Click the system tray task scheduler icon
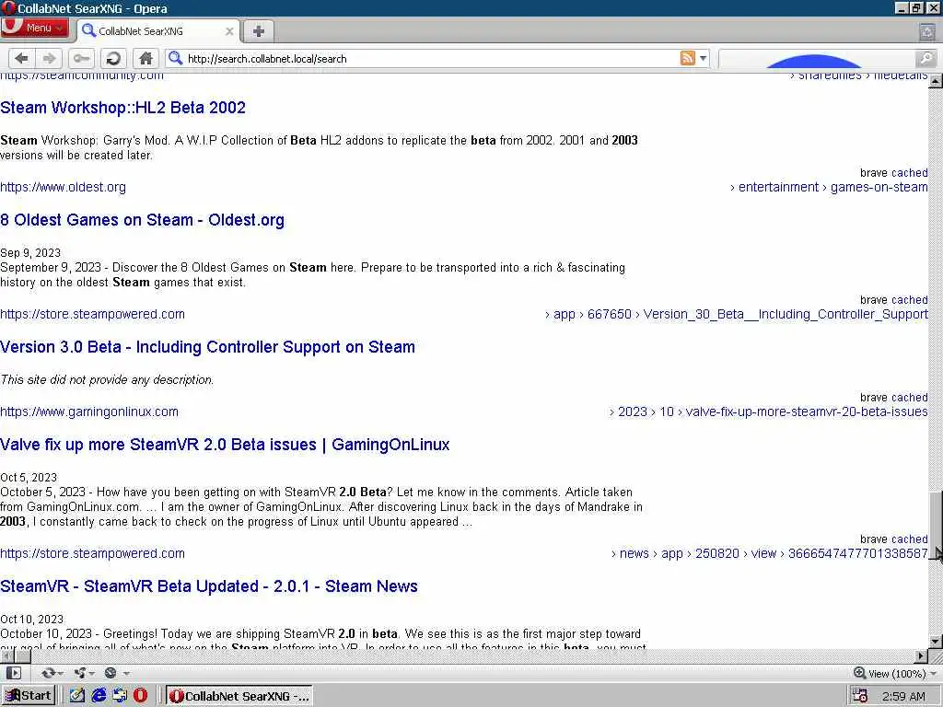Screen dimensions: 943x707 860,696
